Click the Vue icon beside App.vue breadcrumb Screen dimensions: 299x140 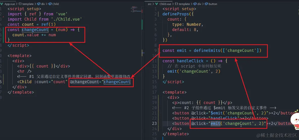click(2, 4)
